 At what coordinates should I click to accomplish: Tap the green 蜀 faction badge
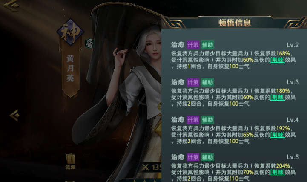[x=90, y=43]
